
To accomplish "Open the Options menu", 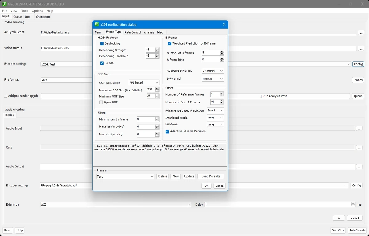I will 37,11.
